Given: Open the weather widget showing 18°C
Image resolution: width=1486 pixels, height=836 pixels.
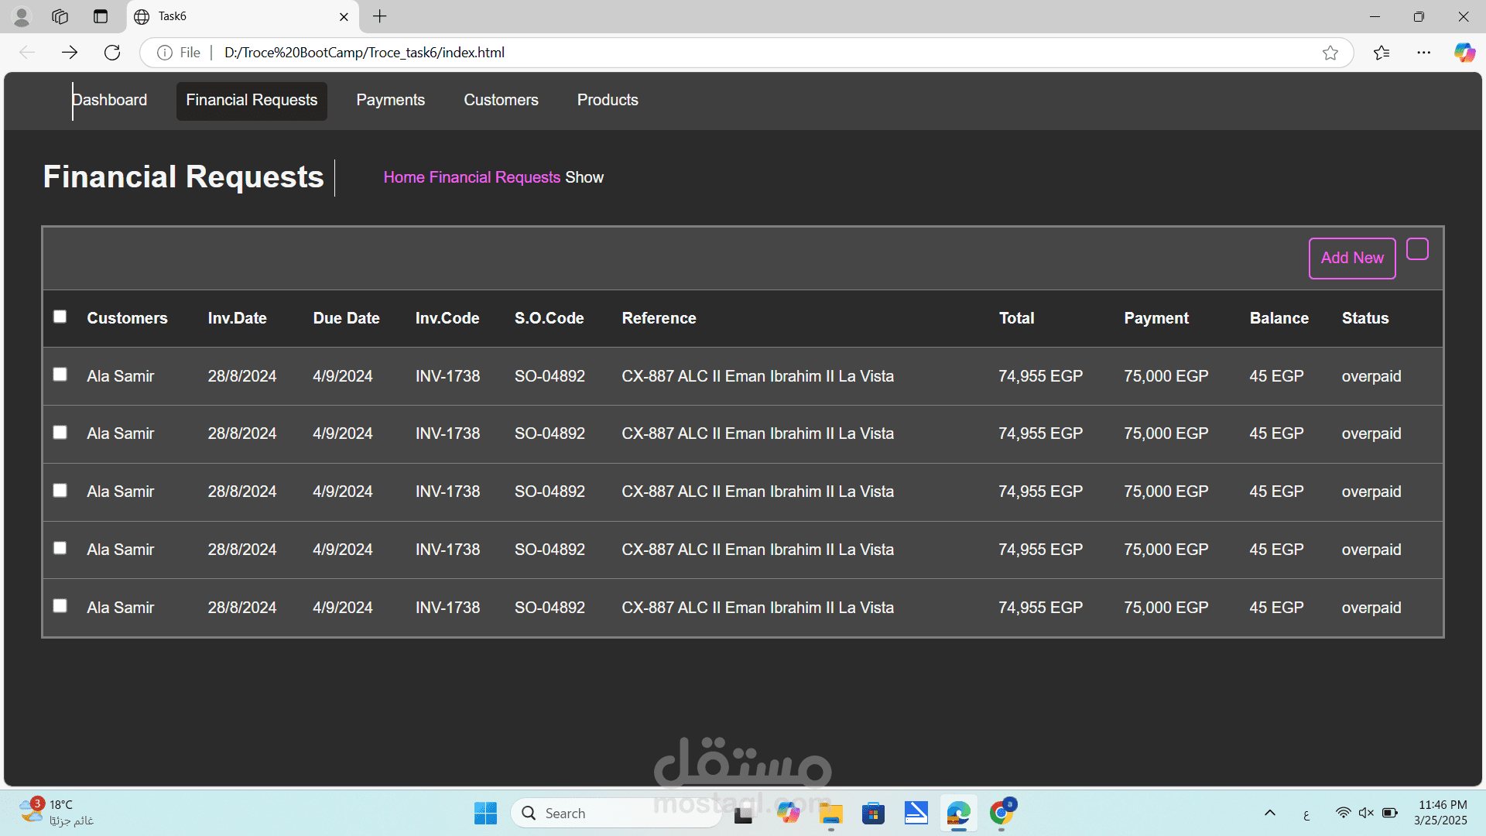Looking at the screenshot, I should click(56, 813).
